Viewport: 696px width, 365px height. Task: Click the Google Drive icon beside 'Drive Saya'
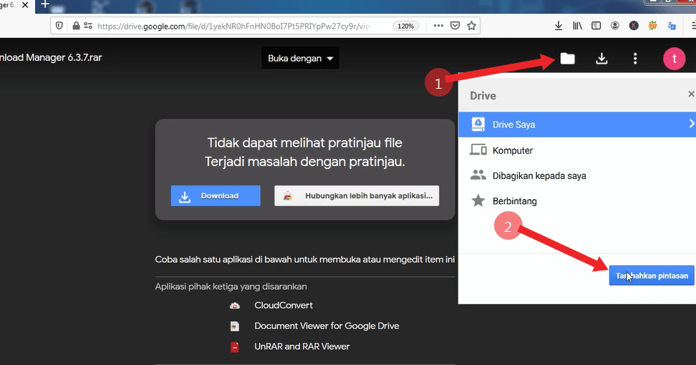pos(478,125)
